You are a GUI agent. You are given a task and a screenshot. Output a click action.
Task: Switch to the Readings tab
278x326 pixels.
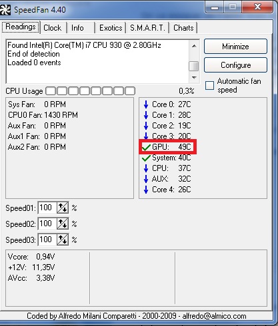click(x=21, y=27)
